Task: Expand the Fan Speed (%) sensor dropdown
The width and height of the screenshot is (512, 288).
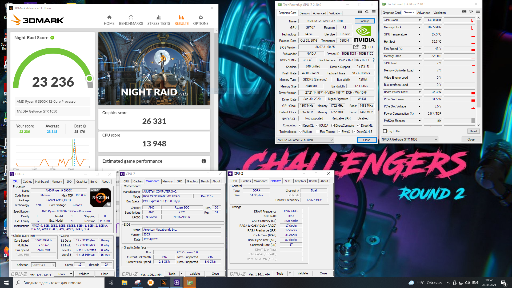Action: pos(419,49)
